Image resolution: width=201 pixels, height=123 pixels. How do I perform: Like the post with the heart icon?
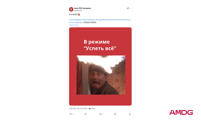coord(100,114)
